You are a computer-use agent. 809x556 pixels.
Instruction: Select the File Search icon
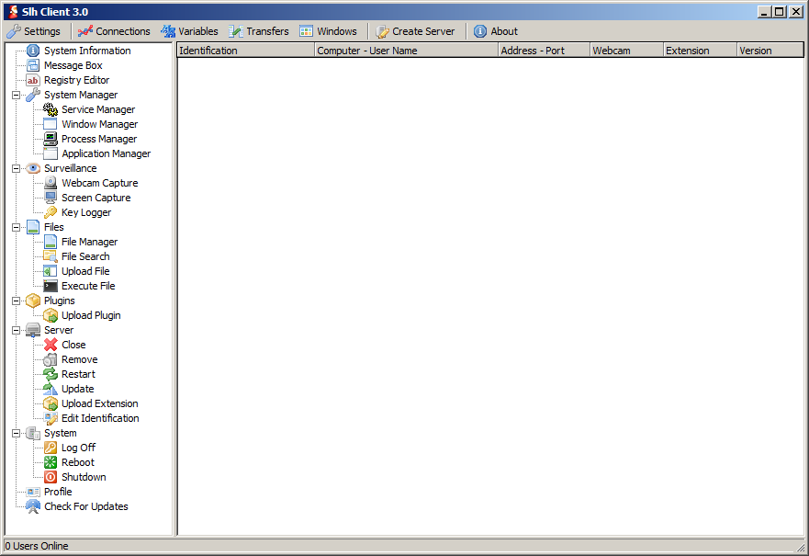click(x=51, y=256)
